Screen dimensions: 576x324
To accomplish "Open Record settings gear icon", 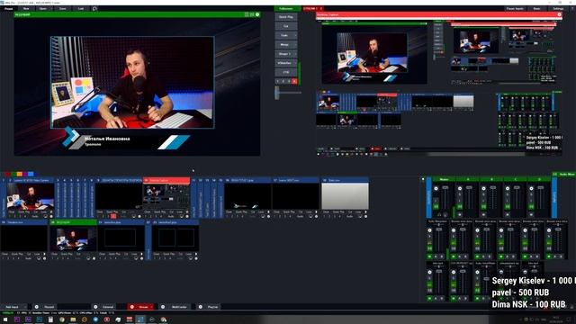I will (x=36, y=307).
